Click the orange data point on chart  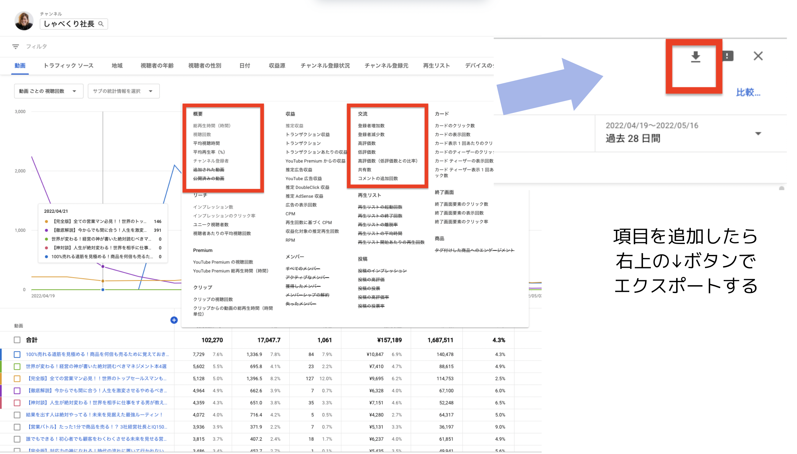coord(103,281)
